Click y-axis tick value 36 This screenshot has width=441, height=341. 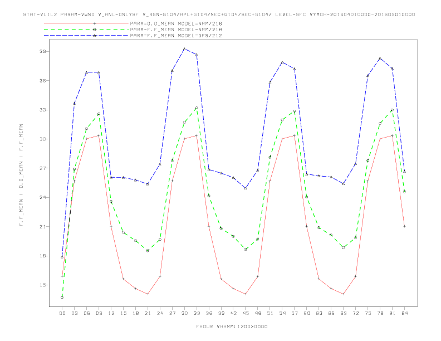click(42, 80)
